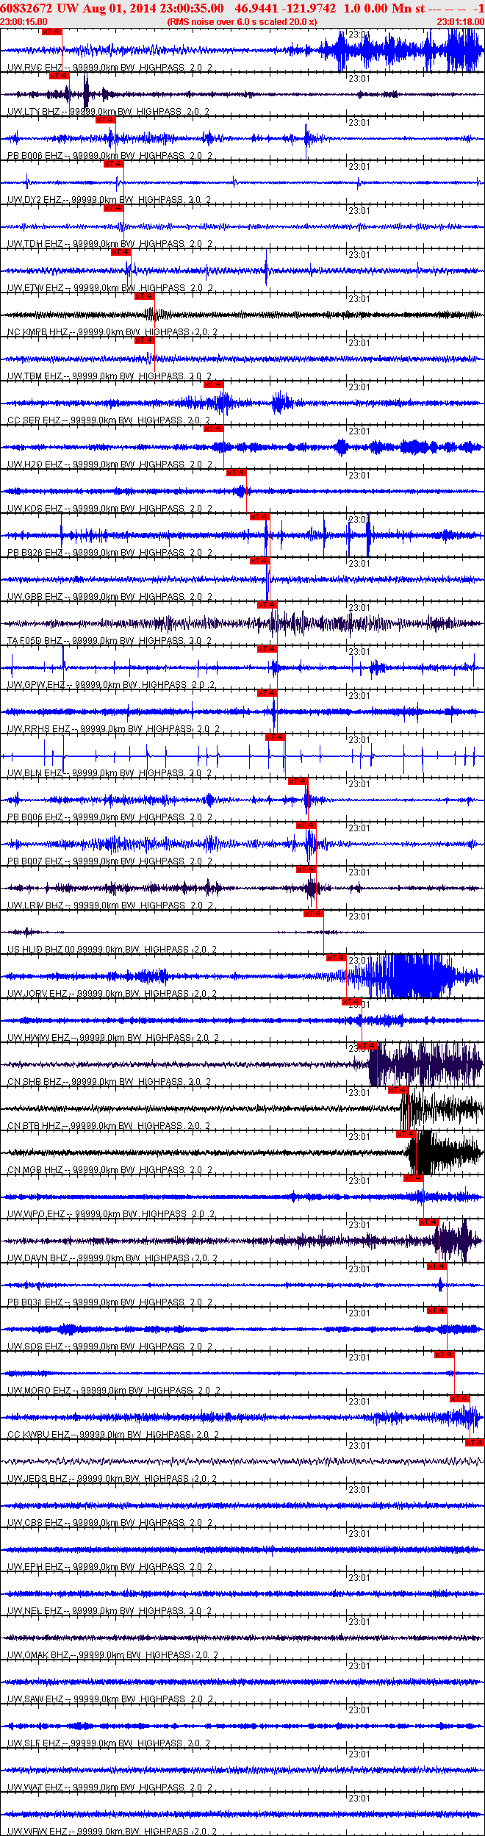Click the red pick flag above CN.SHB trace
This screenshot has height=1836, width=485.
click(x=367, y=1046)
